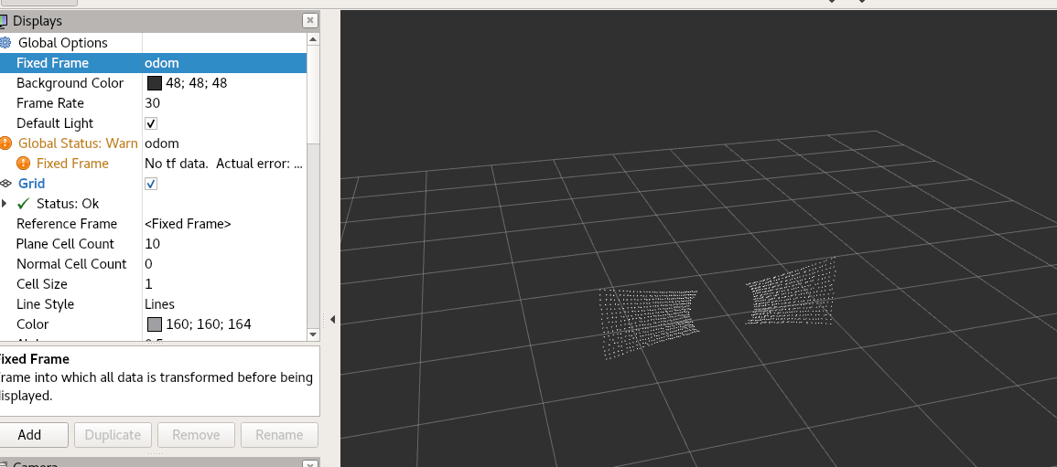Click the Displays panel monitor icon
This screenshot has height=467, width=1057.
[x=4, y=22]
